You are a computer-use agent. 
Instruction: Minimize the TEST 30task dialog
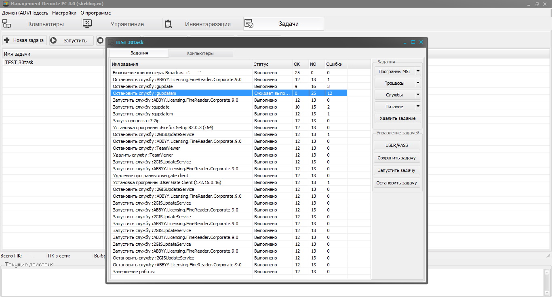(405, 42)
